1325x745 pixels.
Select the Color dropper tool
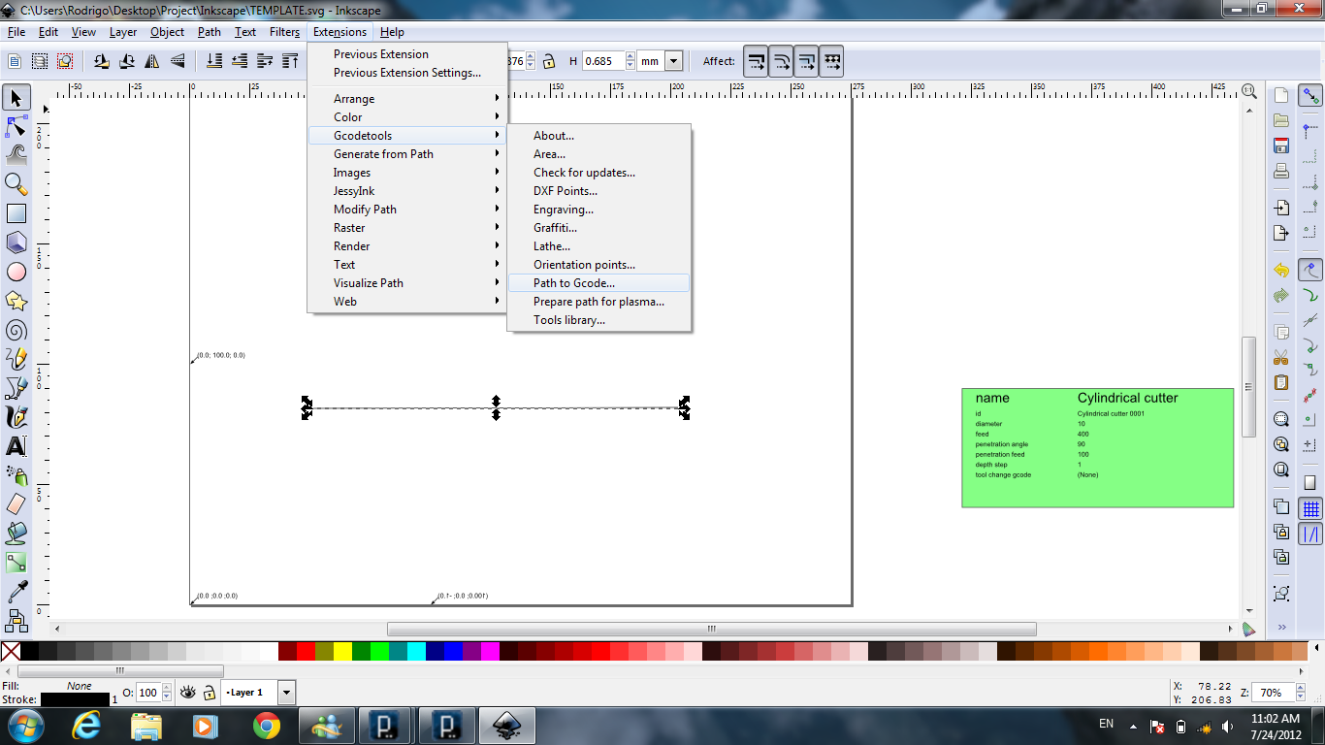[16, 591]
